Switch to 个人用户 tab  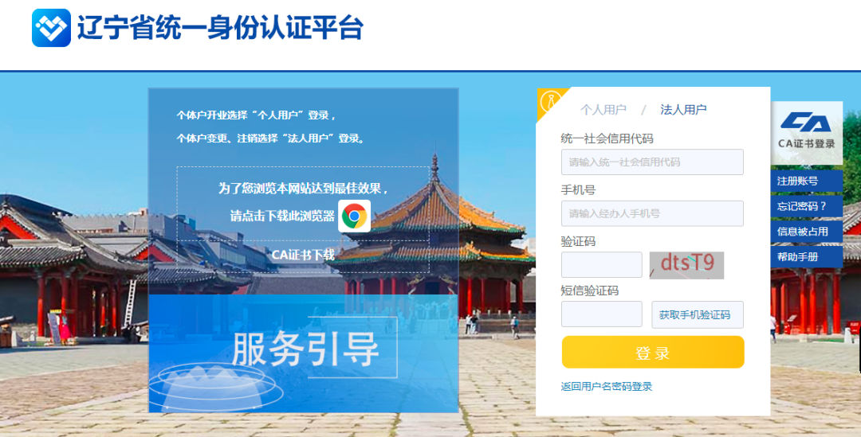pyautogui.click(x=603, y=110)
